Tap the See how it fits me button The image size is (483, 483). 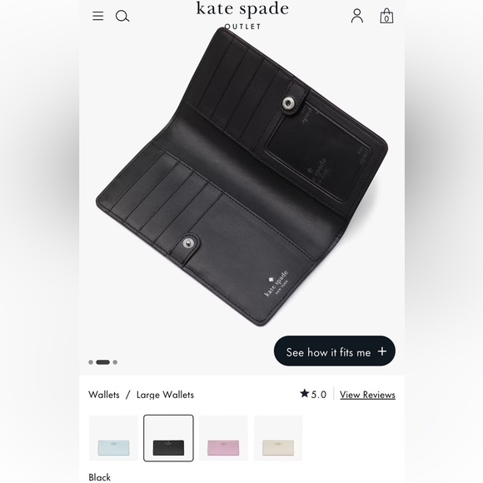335,351
